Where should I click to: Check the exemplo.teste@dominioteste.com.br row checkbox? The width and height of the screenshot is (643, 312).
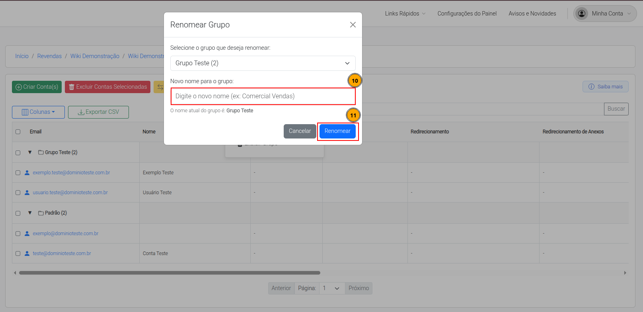(x=18, y=173)
